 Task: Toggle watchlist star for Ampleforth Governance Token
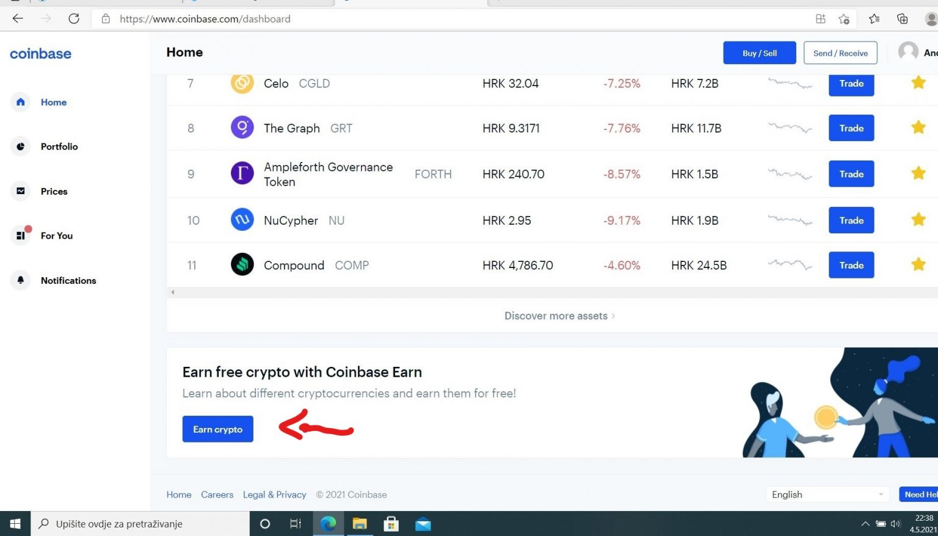918,173
